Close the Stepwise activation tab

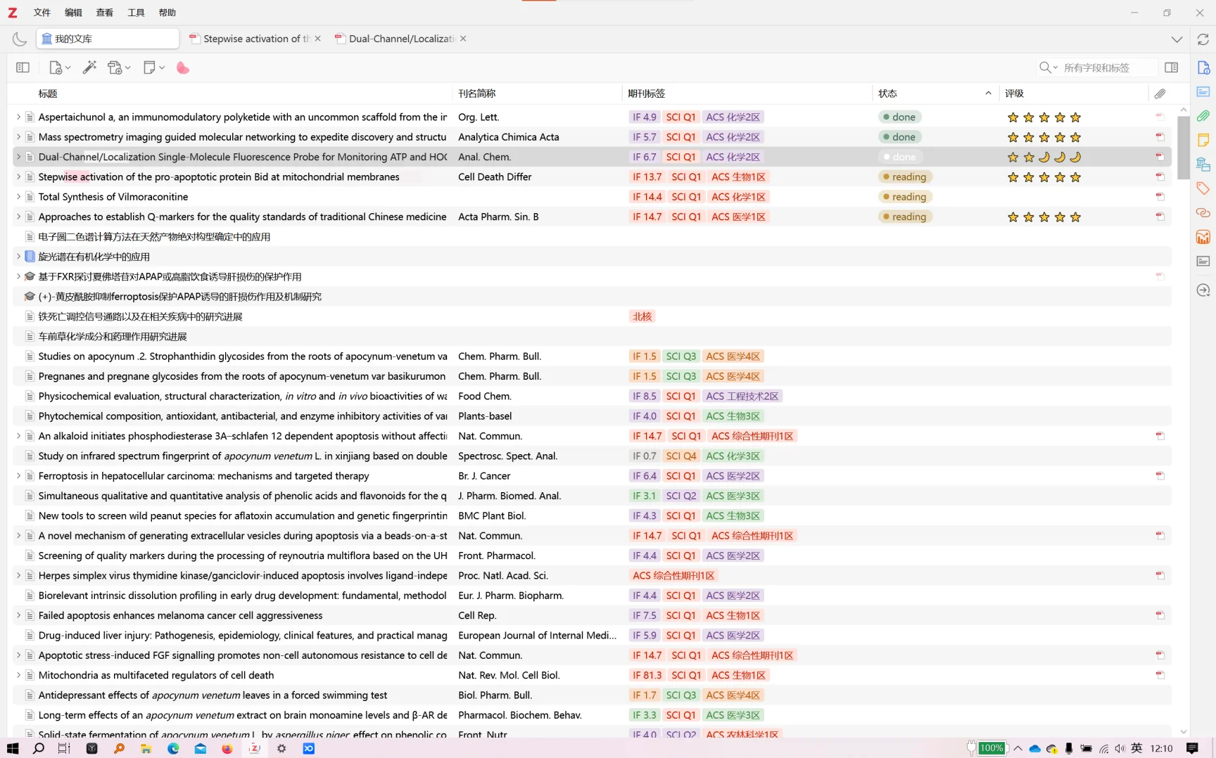pos(318,39)
